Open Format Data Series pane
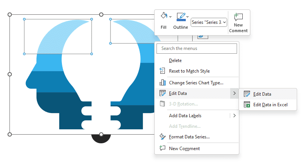302x166 pixels. tap(197, 137)
